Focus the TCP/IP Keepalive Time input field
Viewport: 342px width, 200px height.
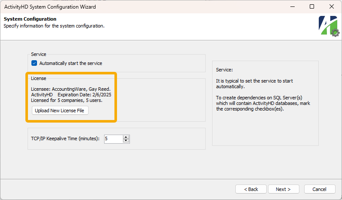click(114, 139)
